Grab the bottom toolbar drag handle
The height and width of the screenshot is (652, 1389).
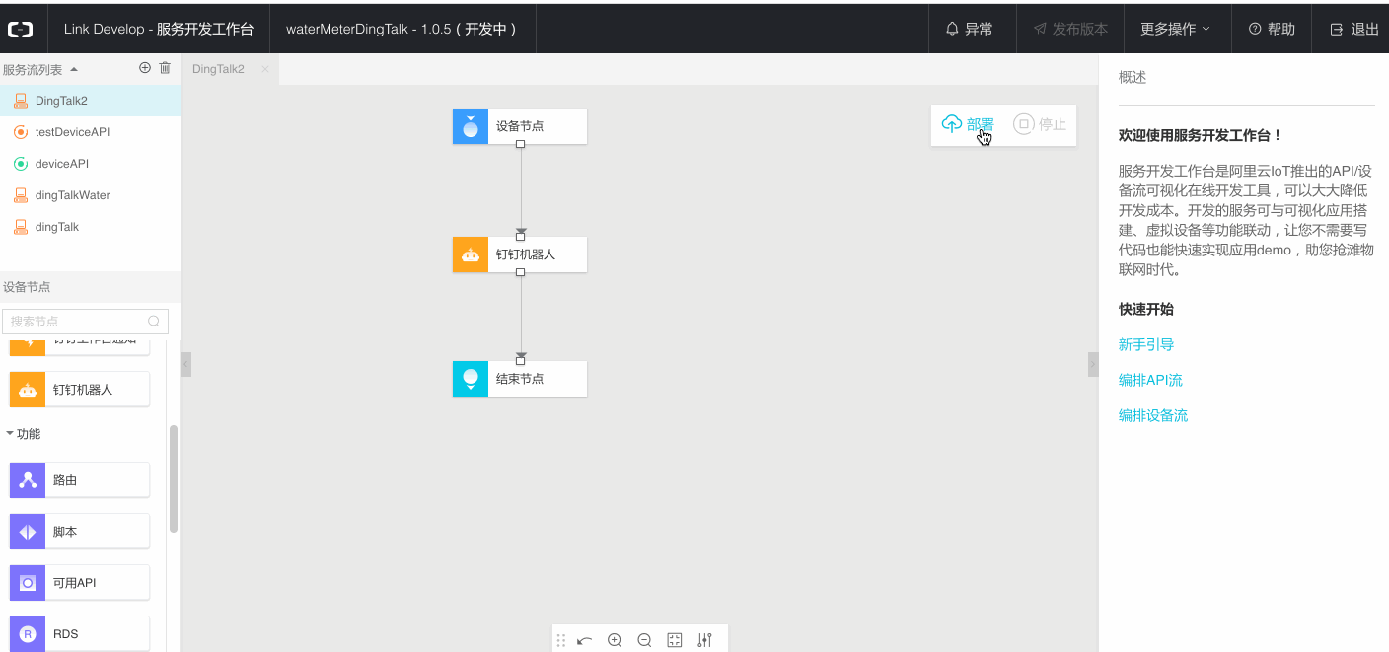pos(561,640)
